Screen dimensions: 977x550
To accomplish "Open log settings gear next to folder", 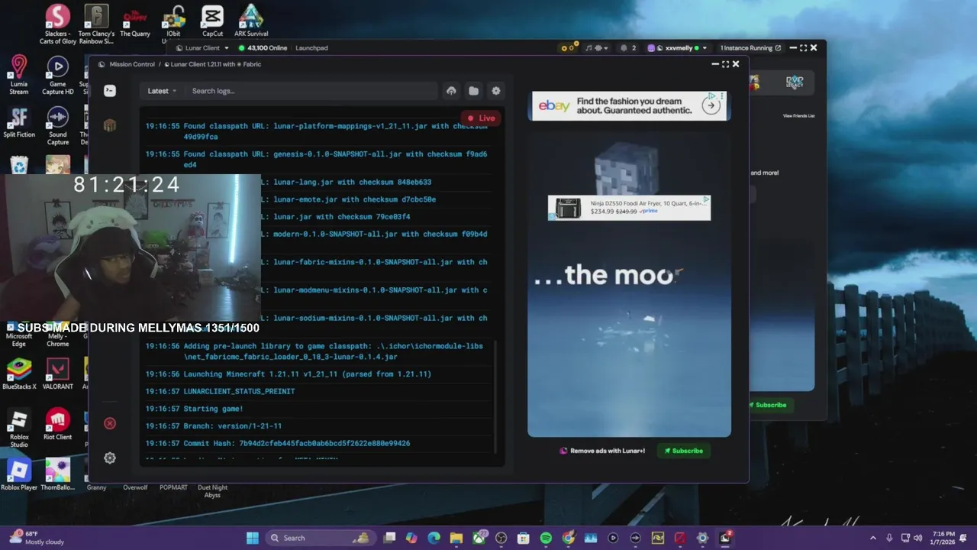I will tap(496, 91).
